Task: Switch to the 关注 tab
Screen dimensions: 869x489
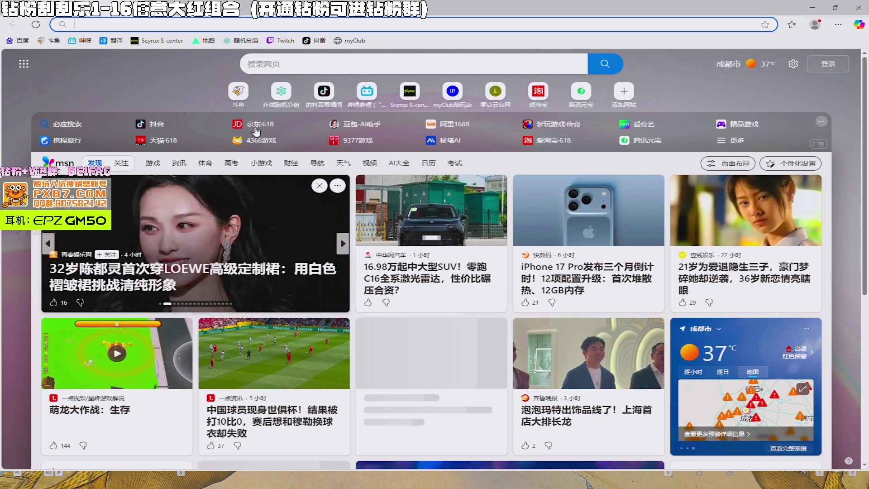Action: (121, 163)
